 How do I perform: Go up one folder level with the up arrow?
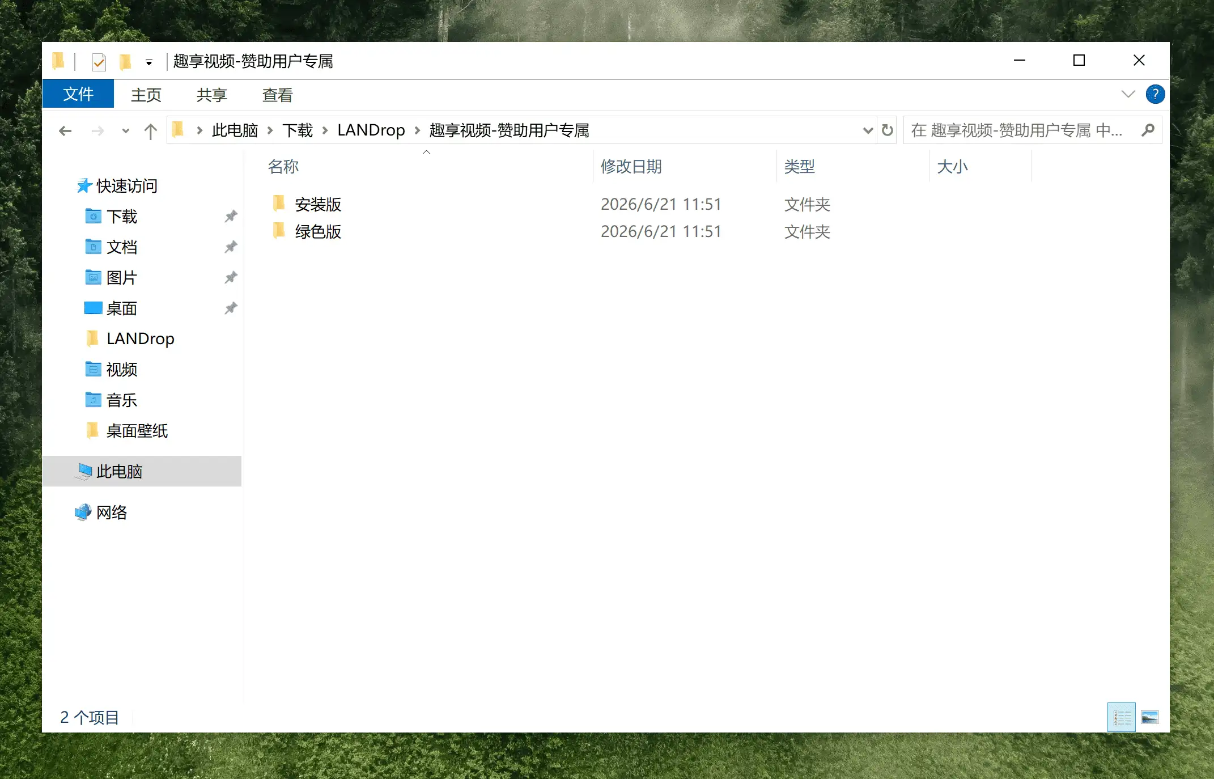coord(150,131)
